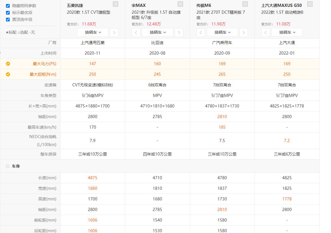Select the 车身类型 row label
331x233 pixels.
tap(48, 95)
